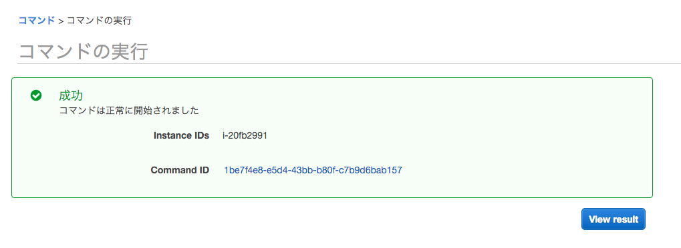Go back via コマンド breadcrumb link
The image size is (681, 248).
pyautogui.click(x=37, y=20)
